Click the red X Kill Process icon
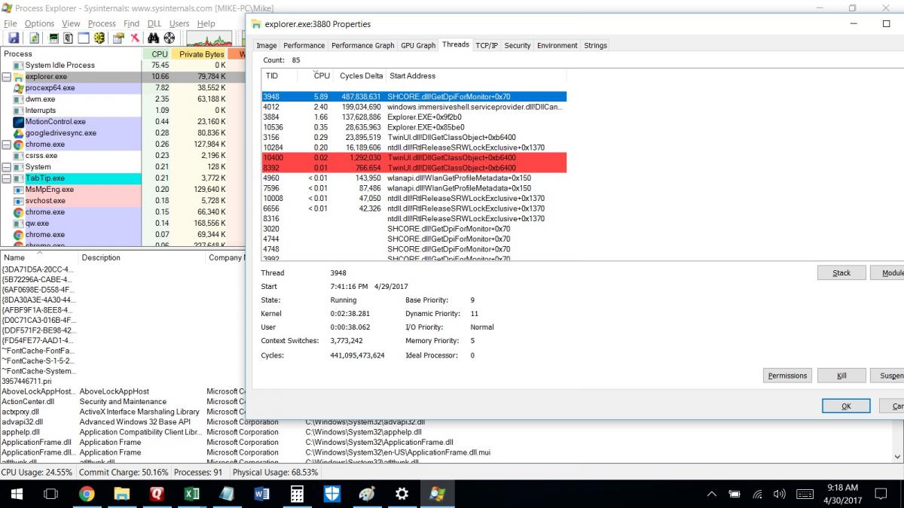 coord(135,38)
